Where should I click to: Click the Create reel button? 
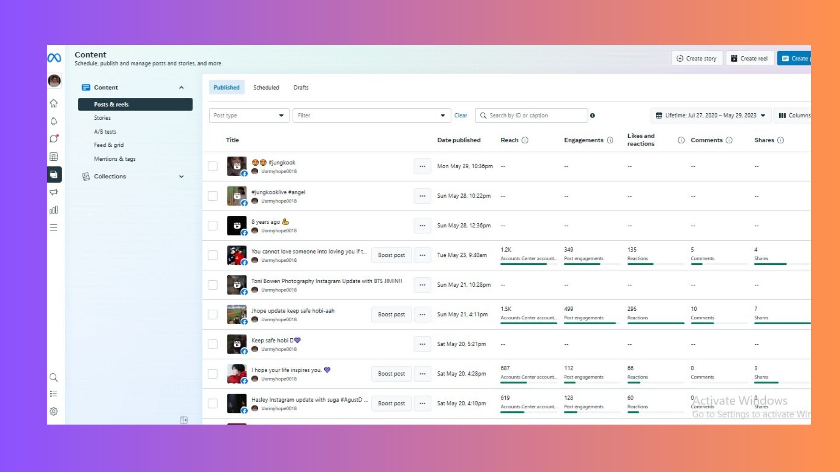coord(750,58)
